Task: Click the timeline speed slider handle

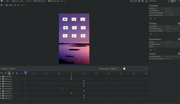Action: point(124,69)
